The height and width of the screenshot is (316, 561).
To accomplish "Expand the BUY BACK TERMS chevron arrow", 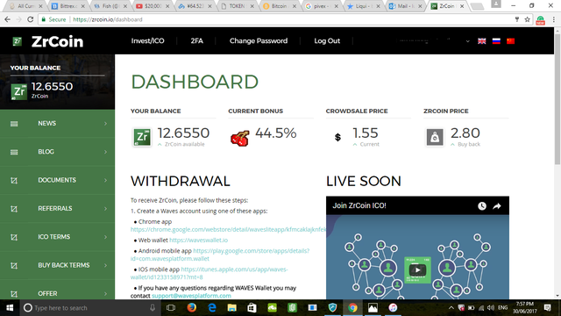I will [x=105, y=265].
